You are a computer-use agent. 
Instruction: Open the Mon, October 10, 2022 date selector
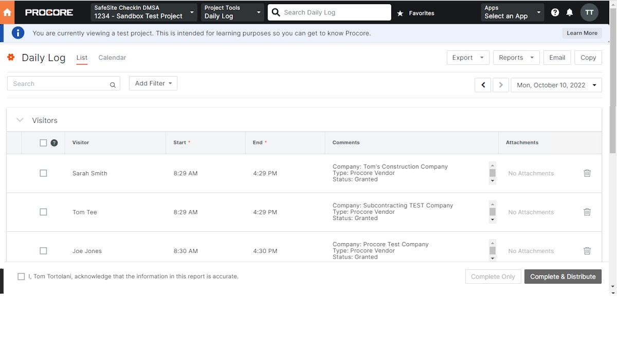point(556,84)
